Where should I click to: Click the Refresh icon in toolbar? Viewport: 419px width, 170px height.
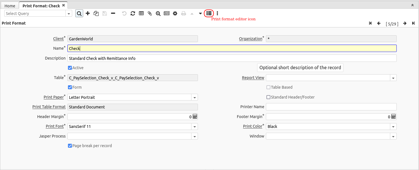(x=133, y=13)
